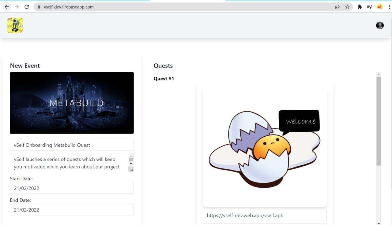The image size is (392, 225).
Task: Edit the event title field
Action: [x=72, y=145]
